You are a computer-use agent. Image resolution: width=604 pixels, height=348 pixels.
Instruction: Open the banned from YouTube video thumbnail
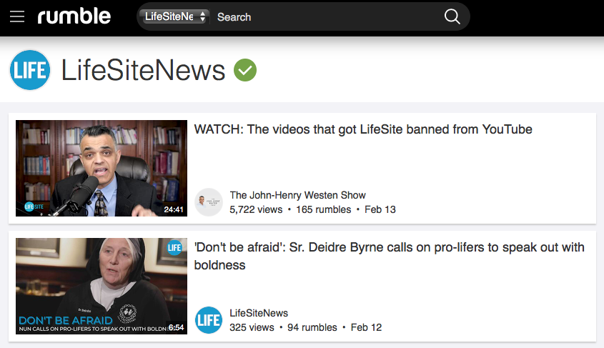[102, 168]
